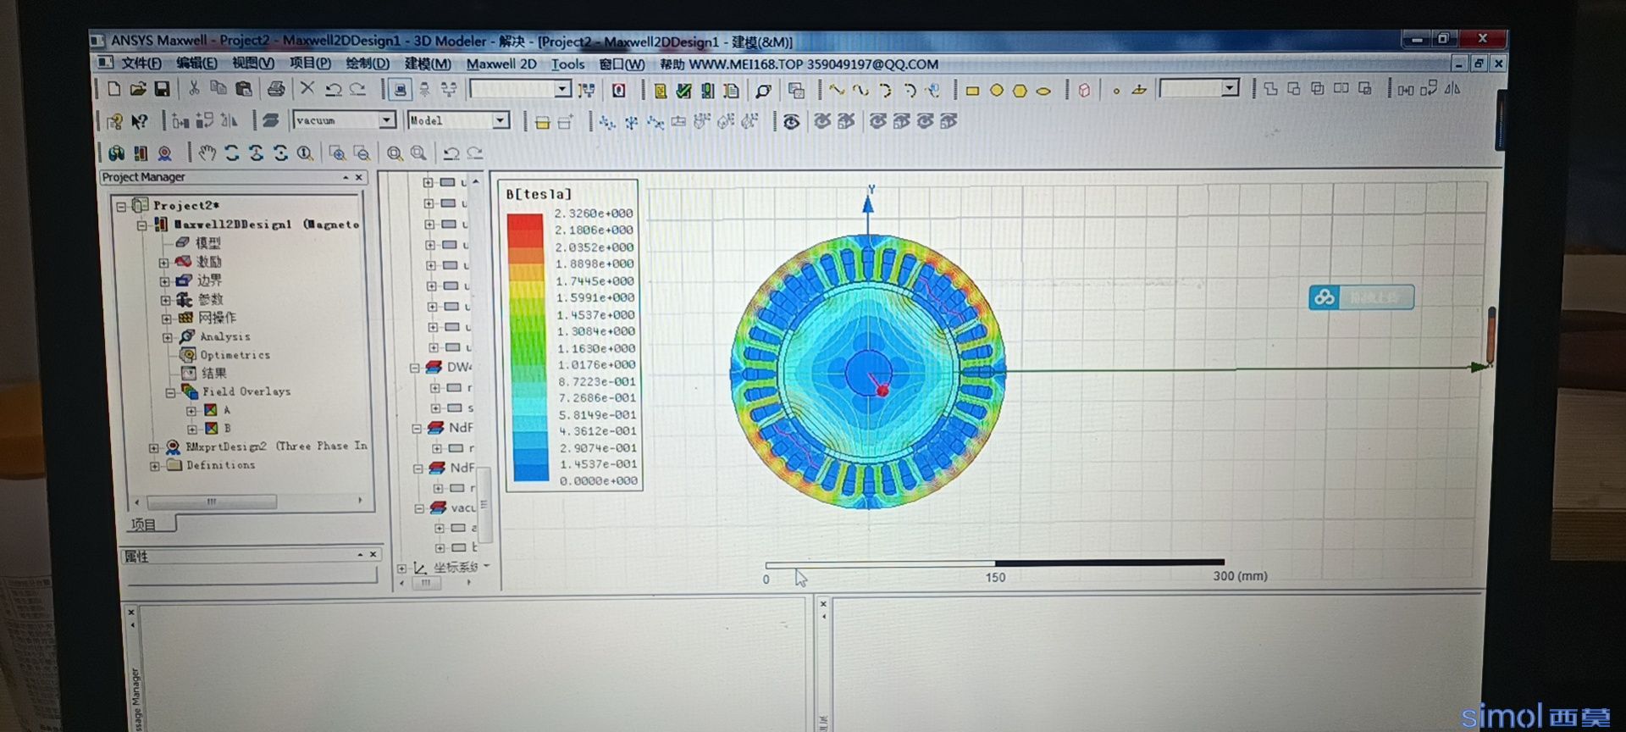This screenshot has width=1626, height=732.
Task: Open the 编辑(E) menu
Action: click(196, 64)
